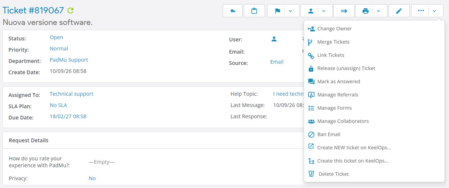Click the —Empty— rating value
Screen dimensions: 449x188
tap(102, 162)
